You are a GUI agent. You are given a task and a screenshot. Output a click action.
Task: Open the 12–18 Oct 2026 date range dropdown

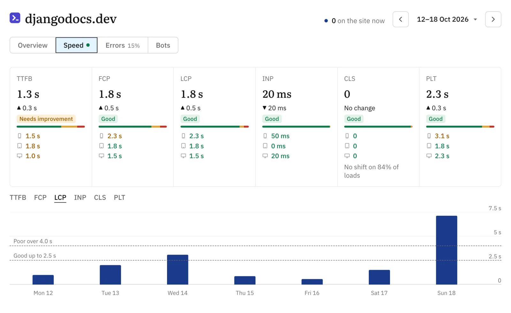click(x=447, y=19)
